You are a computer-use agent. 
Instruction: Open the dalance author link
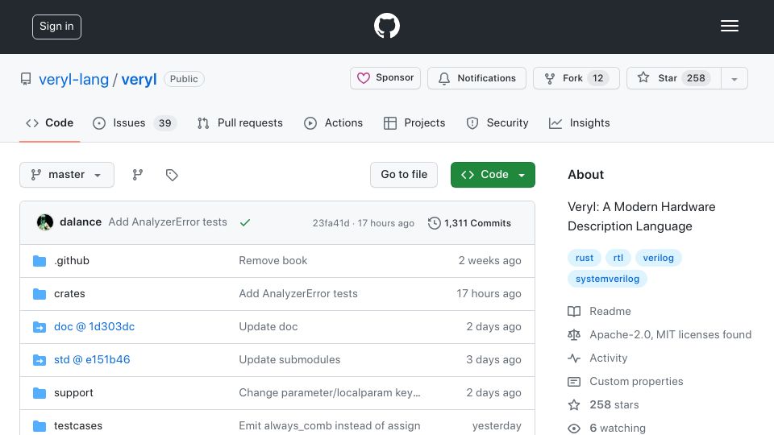point(81,222)
